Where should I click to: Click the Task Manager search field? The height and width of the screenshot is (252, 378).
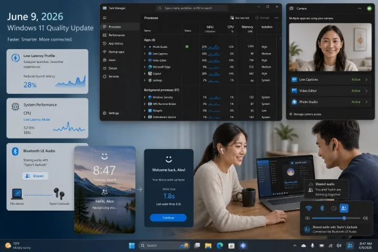192,8
